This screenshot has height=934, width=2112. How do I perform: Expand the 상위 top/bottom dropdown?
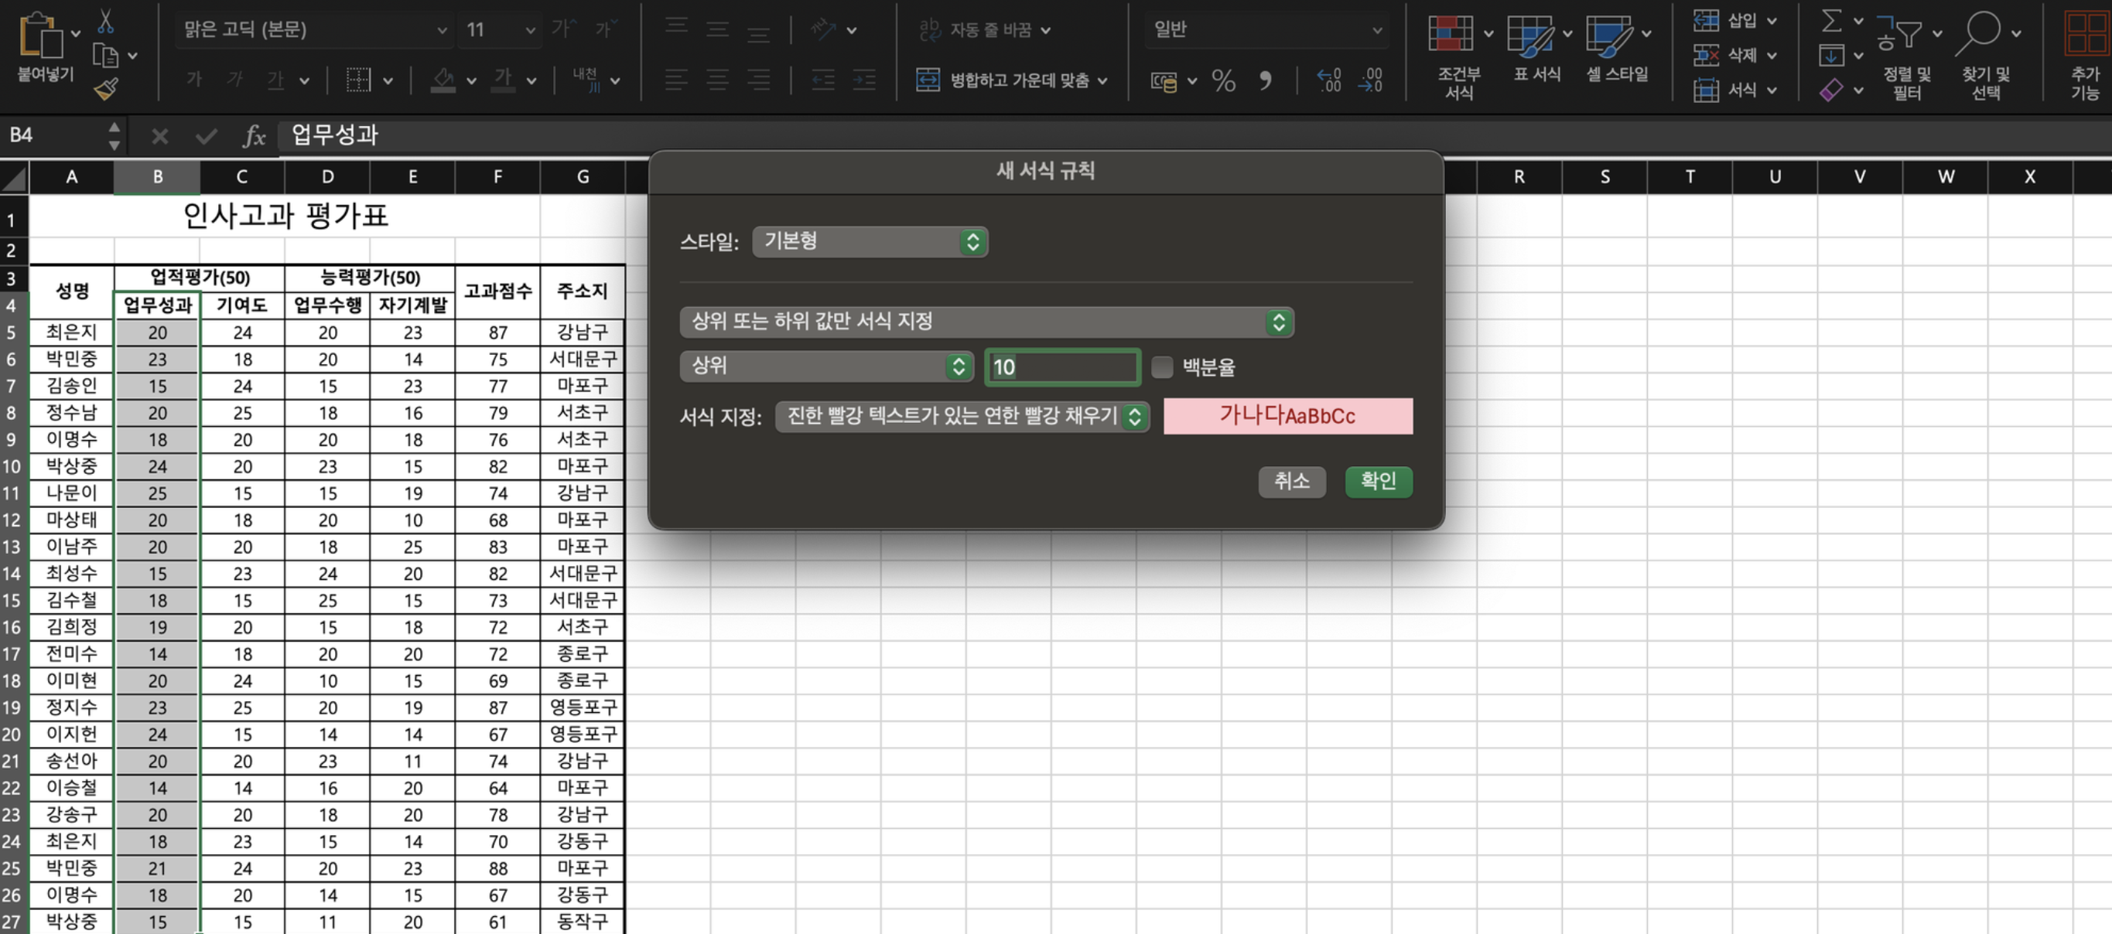825,366
